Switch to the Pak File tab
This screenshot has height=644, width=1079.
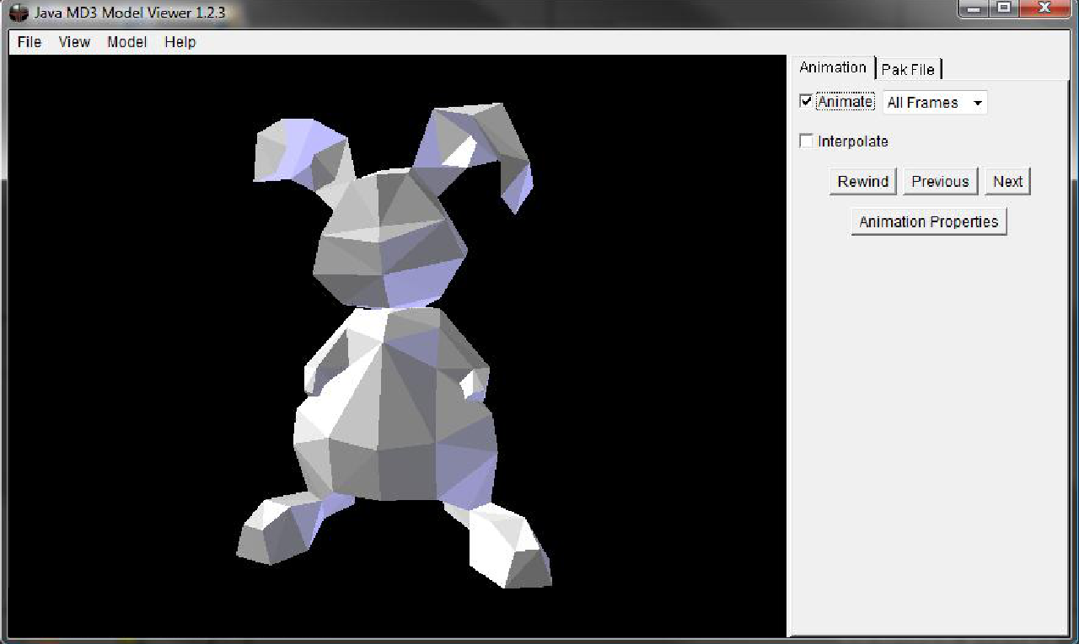pos(909,69)
